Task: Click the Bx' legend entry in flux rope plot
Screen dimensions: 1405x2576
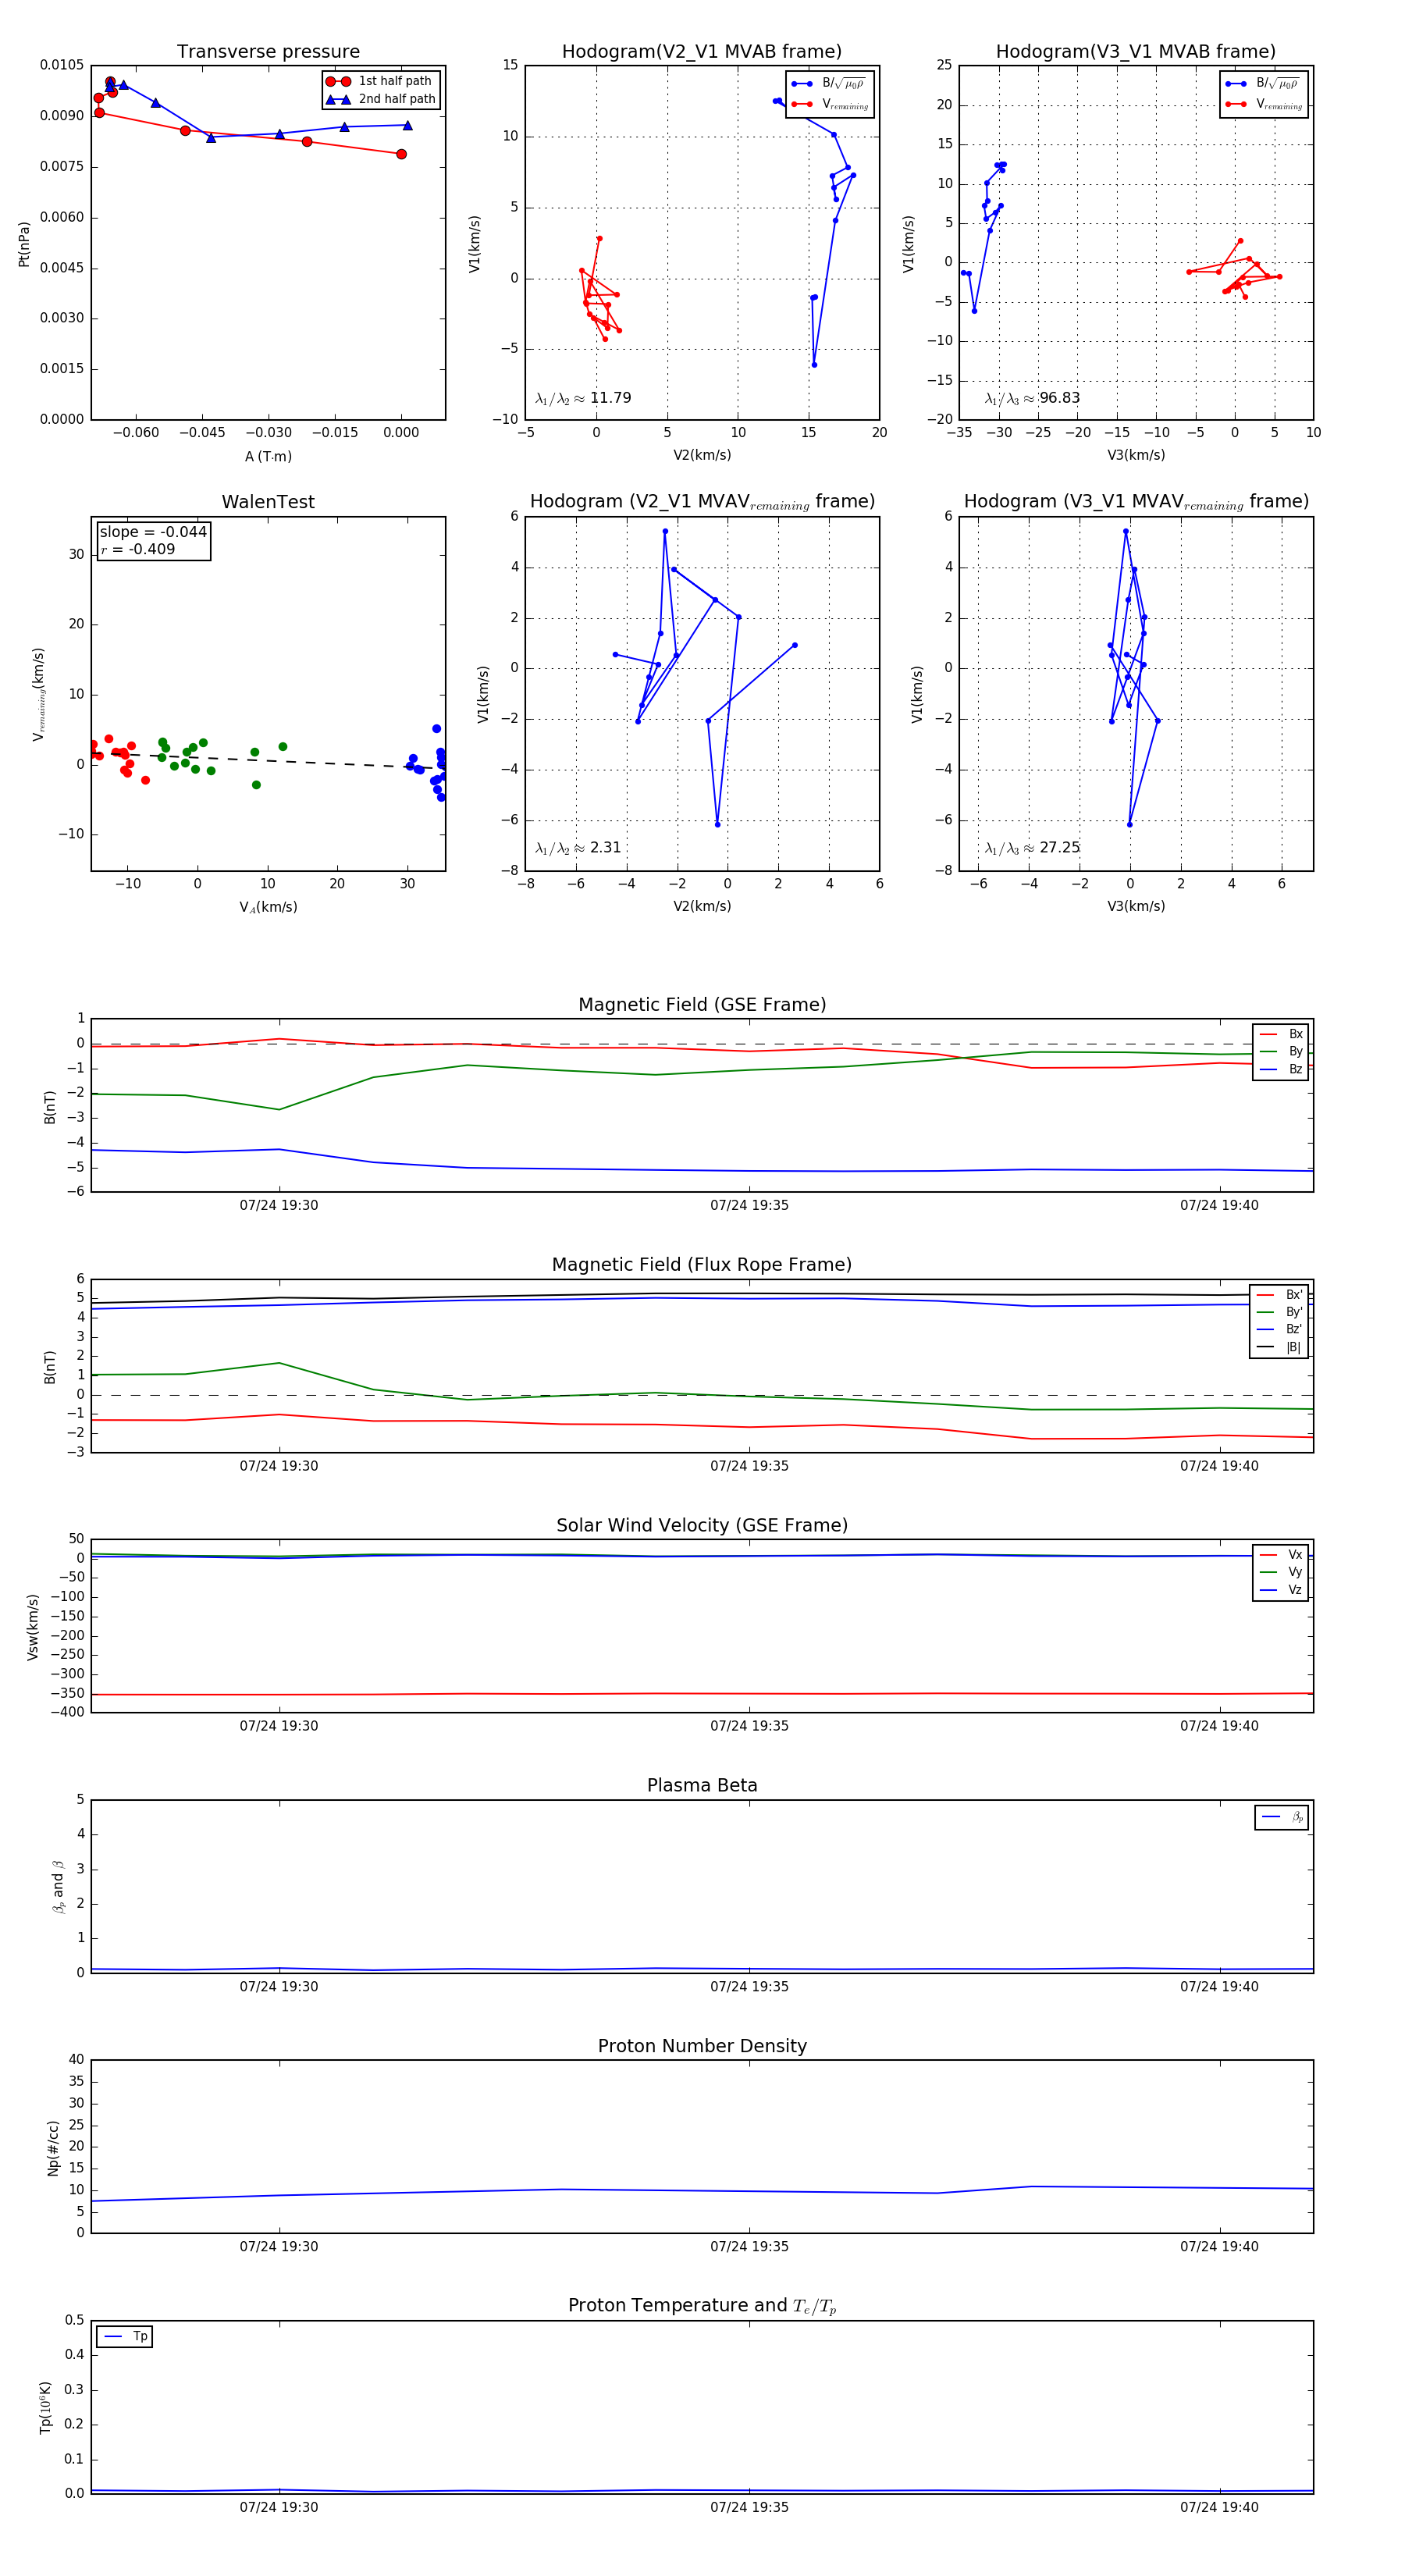Action: click(x=1279, y=1294)
